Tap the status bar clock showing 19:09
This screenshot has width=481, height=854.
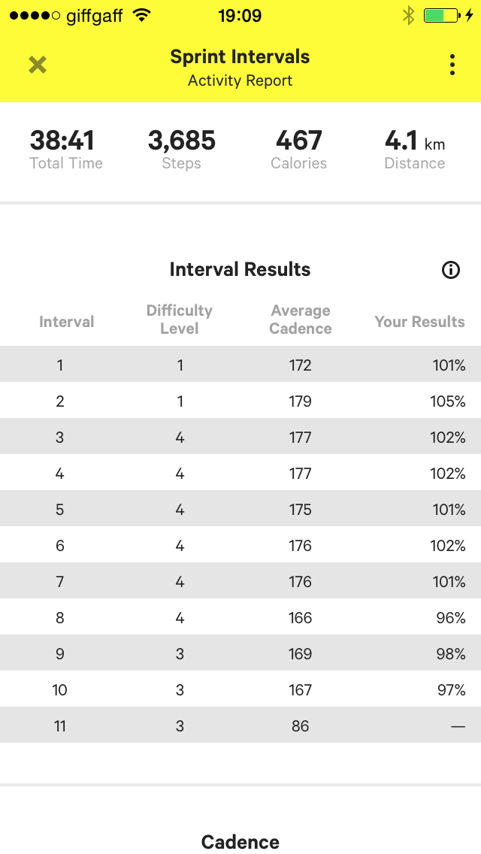[240, 15]
